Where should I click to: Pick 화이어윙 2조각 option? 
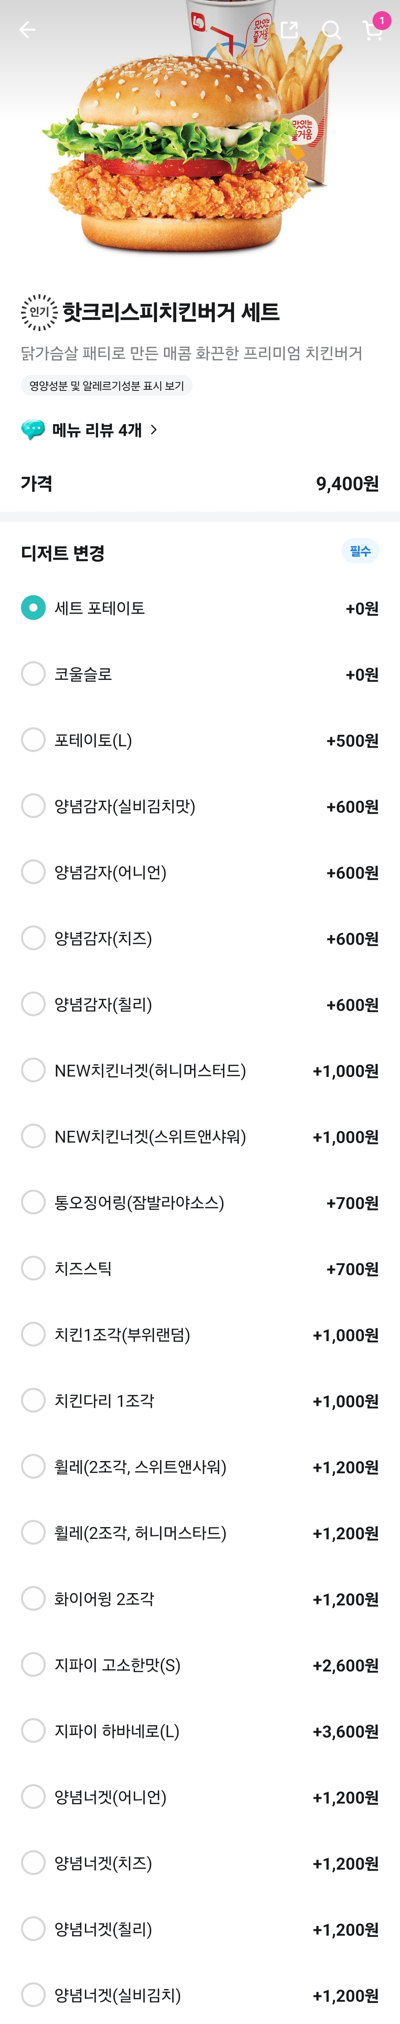coord(33,1597)
